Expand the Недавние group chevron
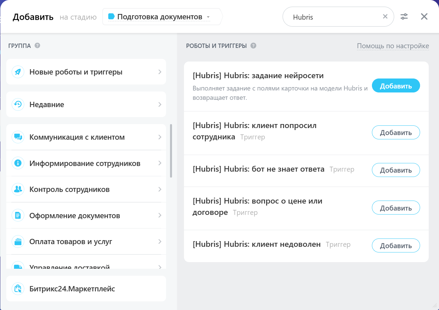The image size is (439, 310). 160,104
